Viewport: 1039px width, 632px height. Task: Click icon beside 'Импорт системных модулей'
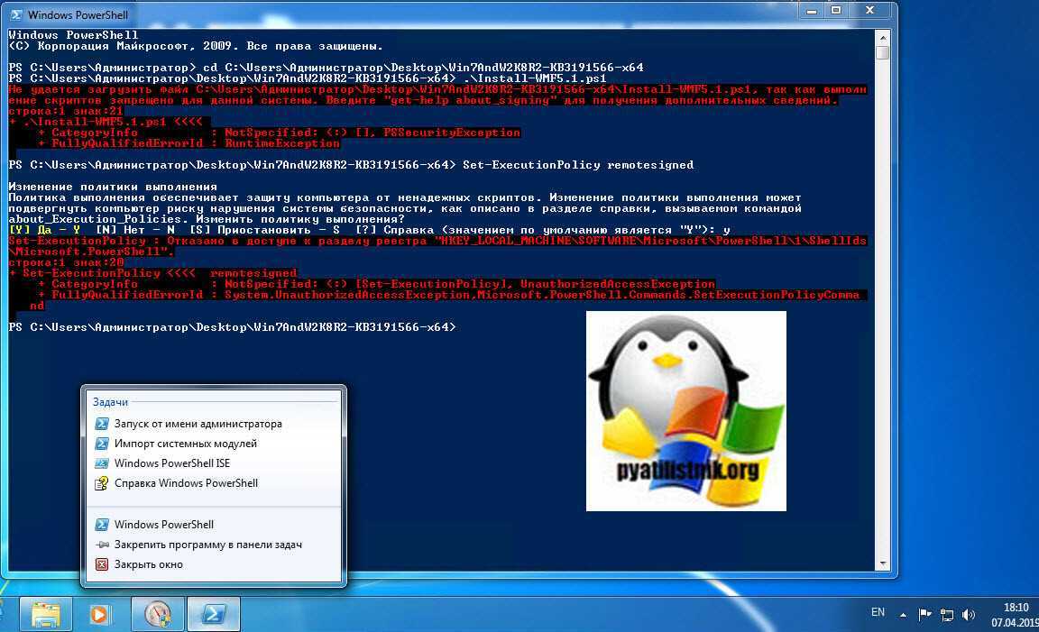101,444
